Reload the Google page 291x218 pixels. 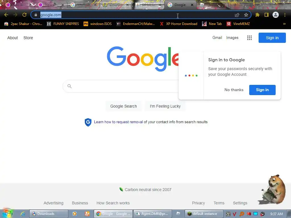click(24, 15)
